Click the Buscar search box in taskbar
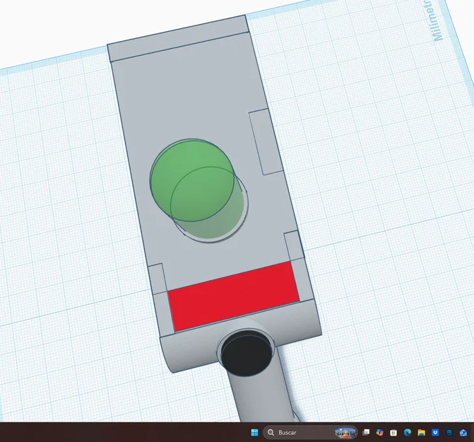This screenshot has width=474, height=442. [310, 432]
